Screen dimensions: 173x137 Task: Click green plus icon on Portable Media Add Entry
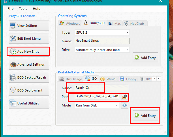click(137, 115)
